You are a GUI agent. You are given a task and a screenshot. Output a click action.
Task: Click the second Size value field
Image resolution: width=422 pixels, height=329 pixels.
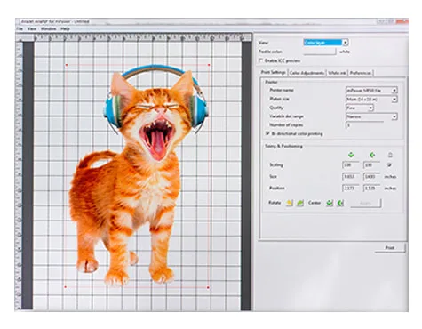[371, 177]
